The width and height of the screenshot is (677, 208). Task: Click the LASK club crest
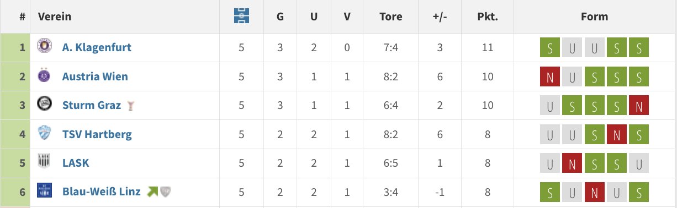[x=44, y=162]
